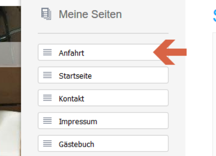
Task: Open the Anfahrt page entry
Action: point(103,52)
